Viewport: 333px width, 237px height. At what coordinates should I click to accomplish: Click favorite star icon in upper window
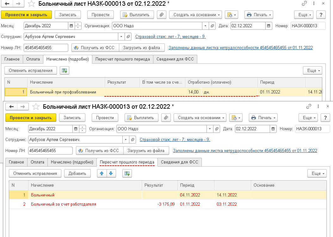coord(32,4)
